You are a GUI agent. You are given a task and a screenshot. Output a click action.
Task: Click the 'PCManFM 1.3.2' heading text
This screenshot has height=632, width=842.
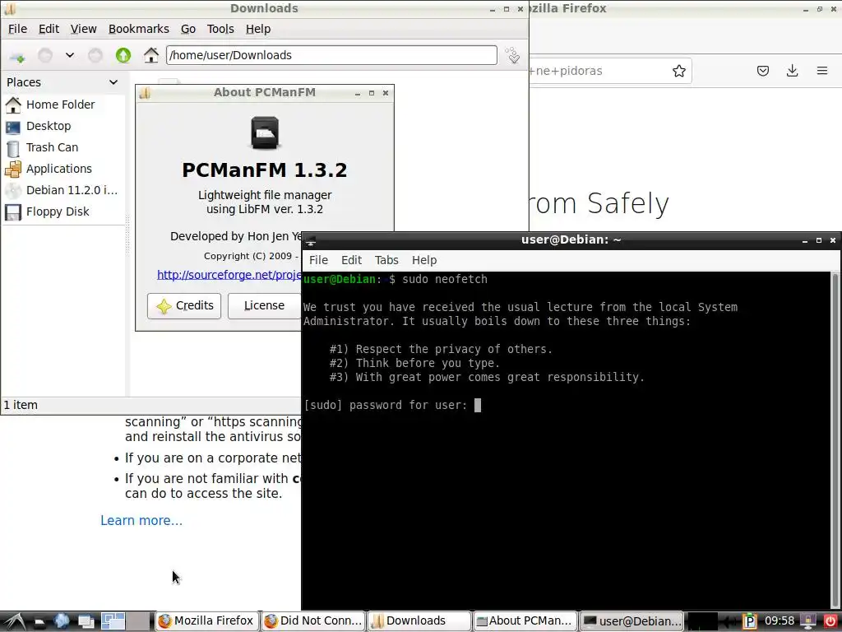click(265, 170)
